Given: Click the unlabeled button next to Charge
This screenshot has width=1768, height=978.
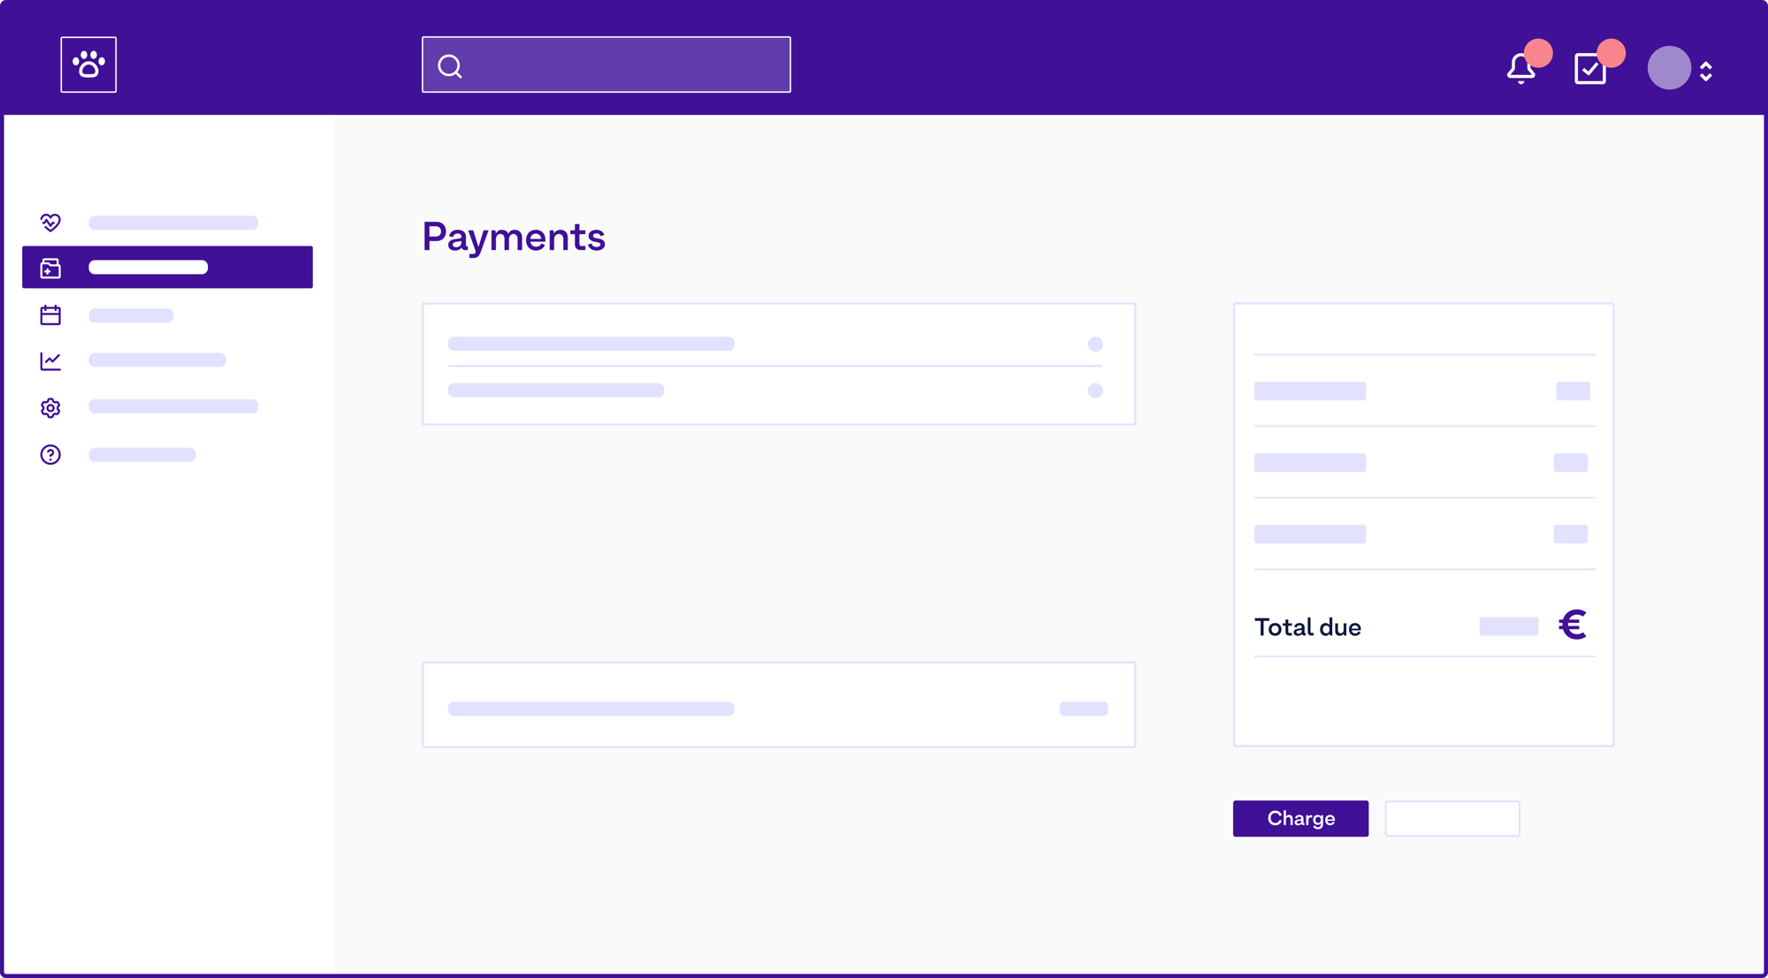Looking at the screenshot, I should [1452, 819].
